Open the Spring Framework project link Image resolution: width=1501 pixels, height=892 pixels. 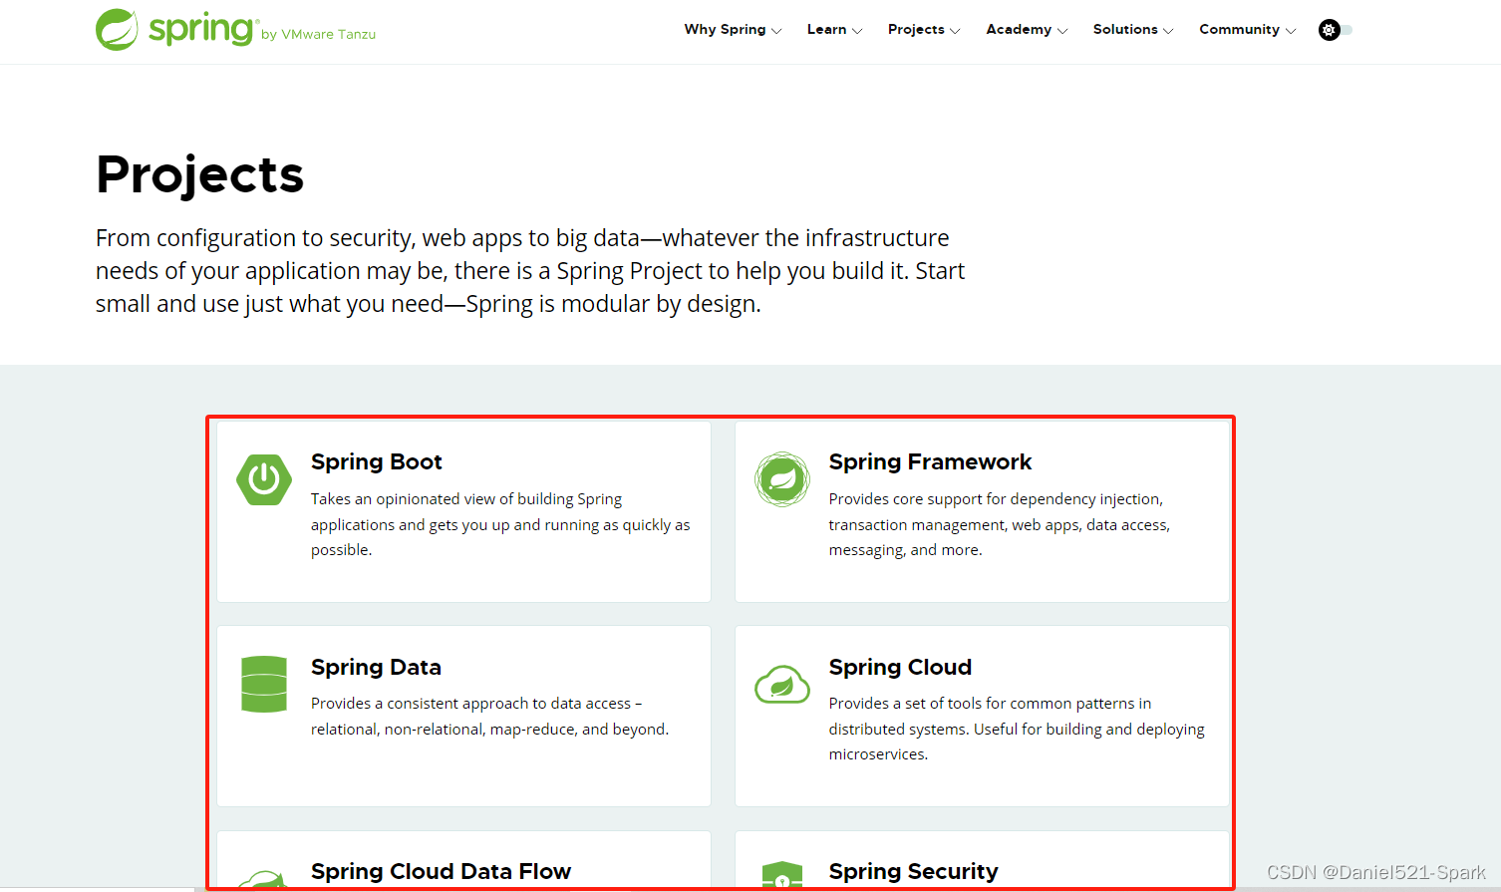tap(930, 461)
